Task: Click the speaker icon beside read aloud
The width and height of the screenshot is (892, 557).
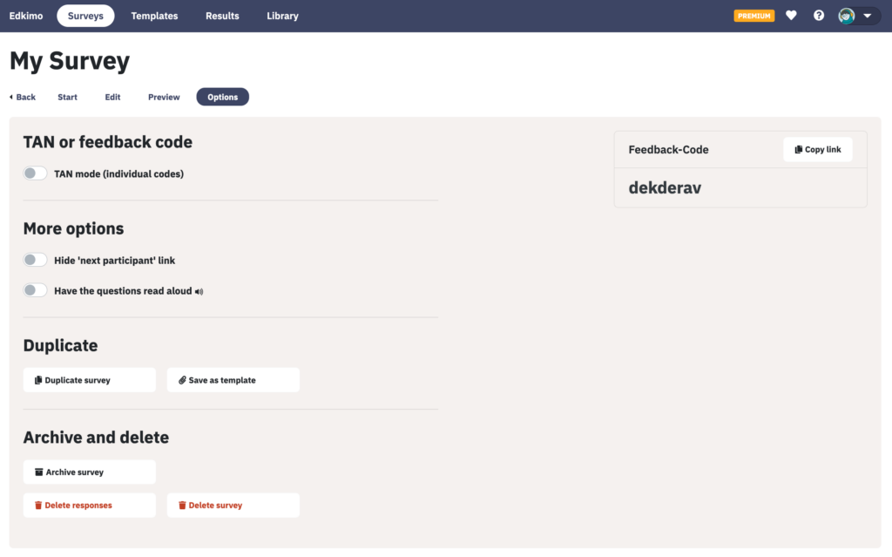Action: pyautogui.click(x=199, y=292)
